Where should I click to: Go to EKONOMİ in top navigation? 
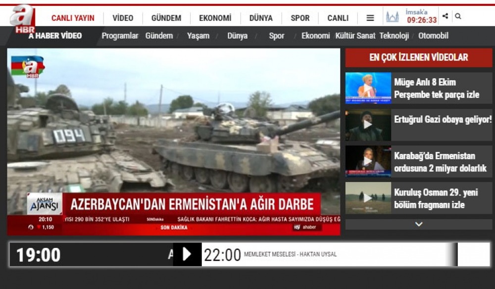[215, 18]
